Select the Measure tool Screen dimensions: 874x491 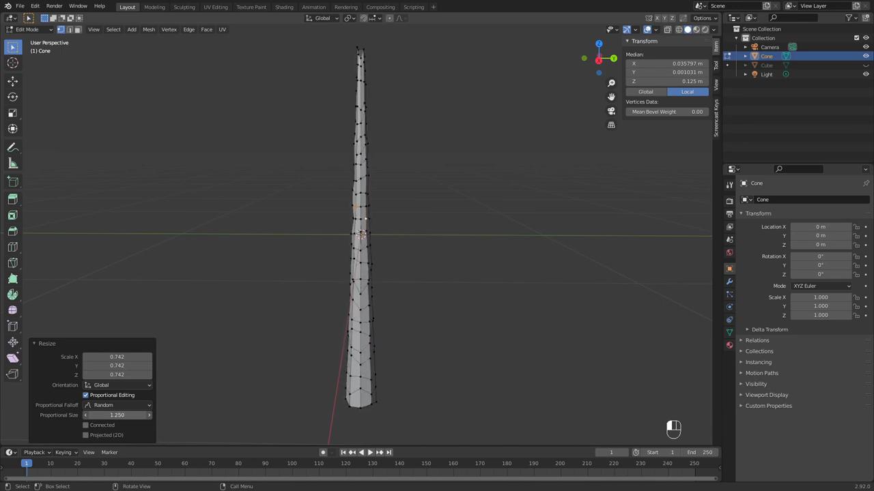coord(12,163)
